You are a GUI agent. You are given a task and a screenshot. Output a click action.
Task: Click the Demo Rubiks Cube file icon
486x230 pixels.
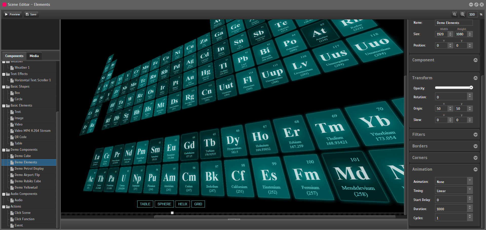12,181
